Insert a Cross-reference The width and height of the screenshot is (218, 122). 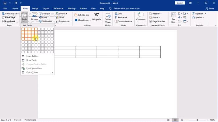coord(123,21)
